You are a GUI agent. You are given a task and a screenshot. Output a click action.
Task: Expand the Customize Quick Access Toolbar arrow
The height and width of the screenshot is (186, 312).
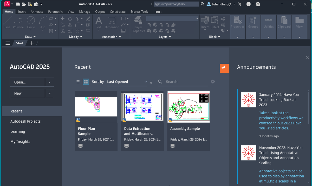pos(42,4)
